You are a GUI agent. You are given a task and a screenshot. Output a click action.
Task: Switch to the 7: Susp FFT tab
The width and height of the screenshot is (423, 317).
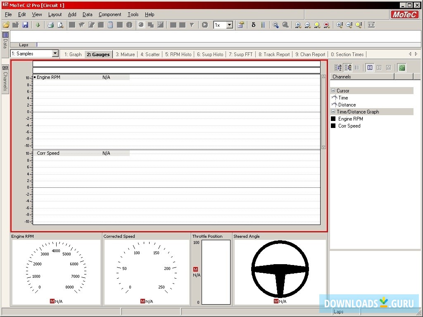(x=241, y=54)
